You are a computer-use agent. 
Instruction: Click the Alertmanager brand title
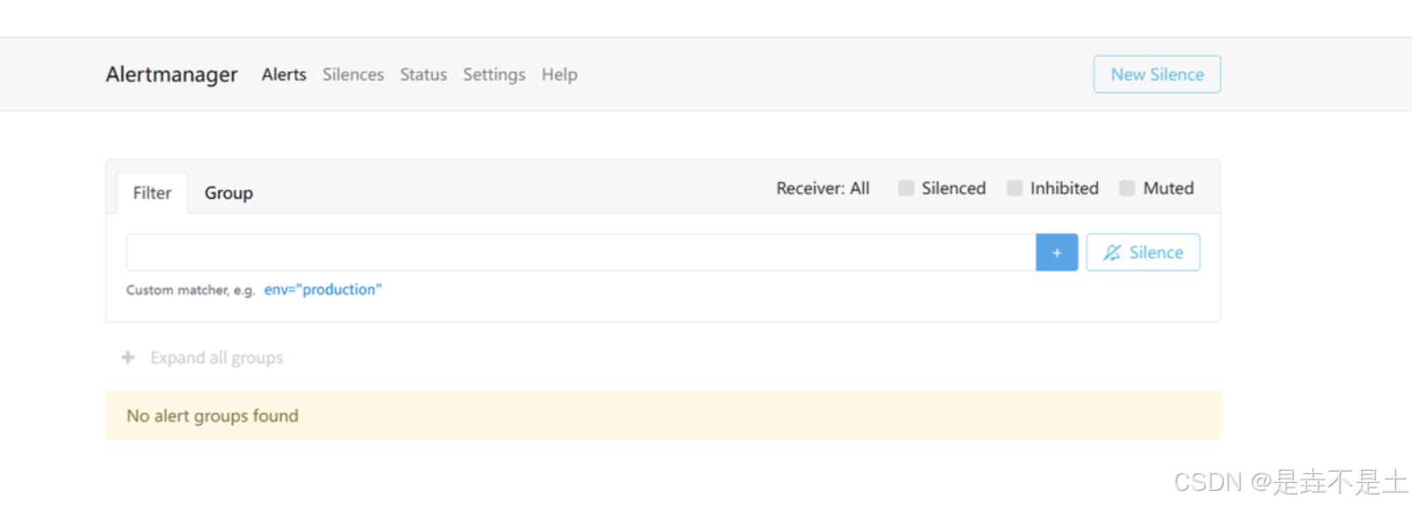click(171, 75)
